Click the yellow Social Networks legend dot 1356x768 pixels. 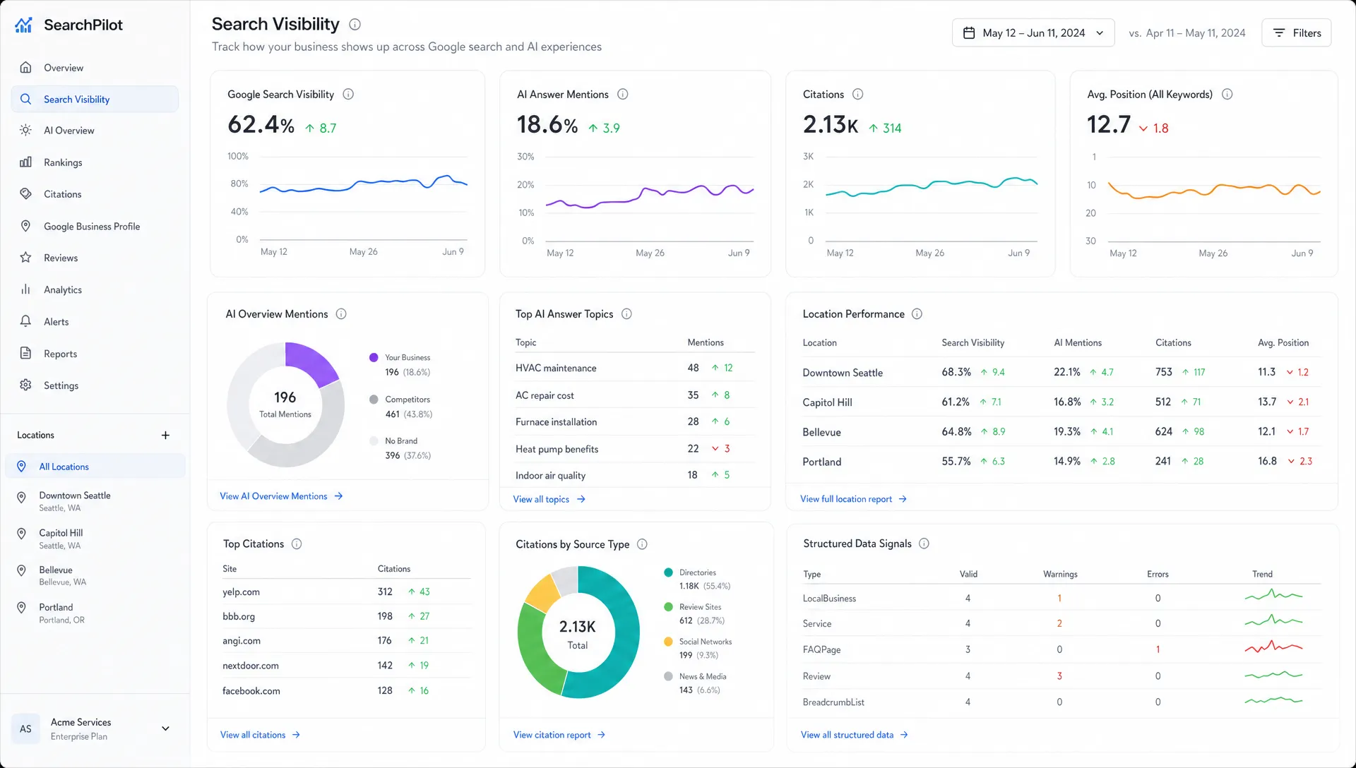(x=668, y=642)
